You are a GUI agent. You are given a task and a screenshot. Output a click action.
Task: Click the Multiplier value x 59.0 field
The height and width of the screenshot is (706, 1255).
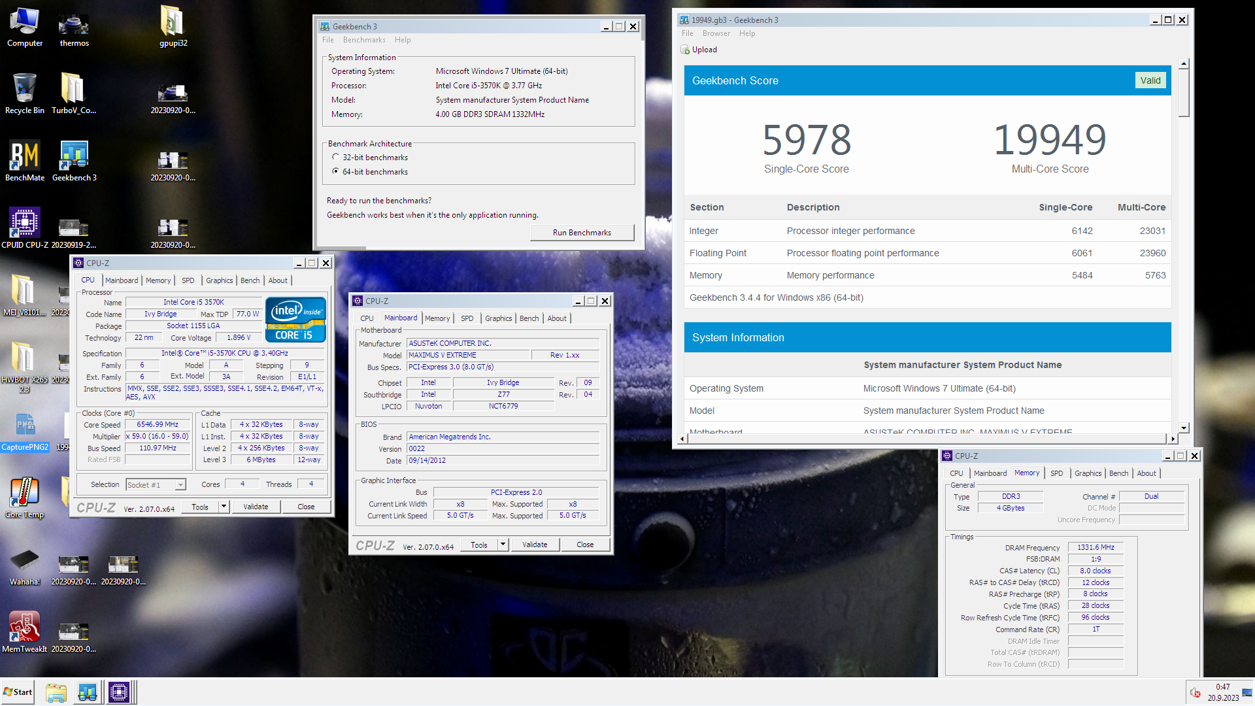pyautogui.click(x=158, y=437)
